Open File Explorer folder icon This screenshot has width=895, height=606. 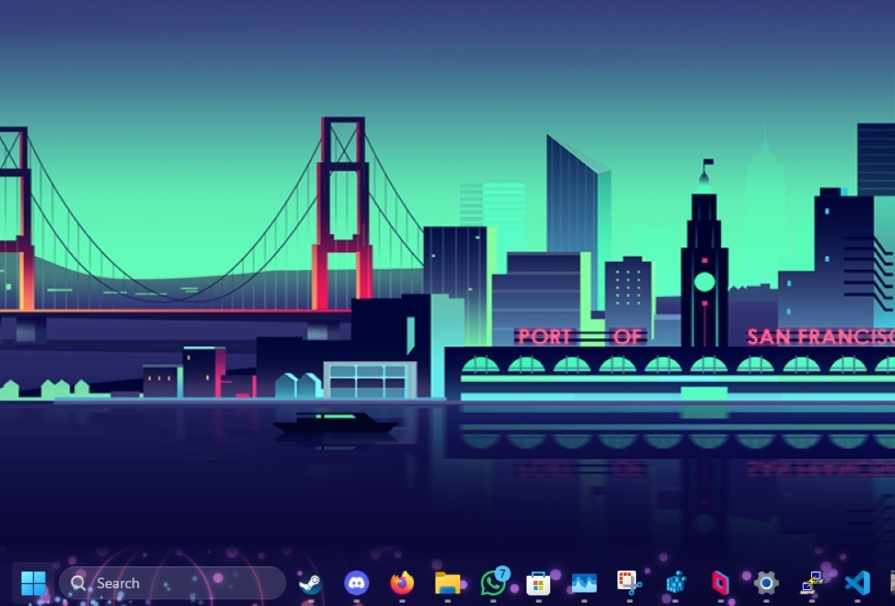[x=447, y=583]
